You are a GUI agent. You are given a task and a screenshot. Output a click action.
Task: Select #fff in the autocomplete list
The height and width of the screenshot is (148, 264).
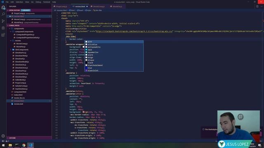coord(114,42)
